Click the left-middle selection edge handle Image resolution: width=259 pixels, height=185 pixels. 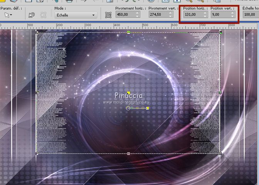click(x=37, y=93)
